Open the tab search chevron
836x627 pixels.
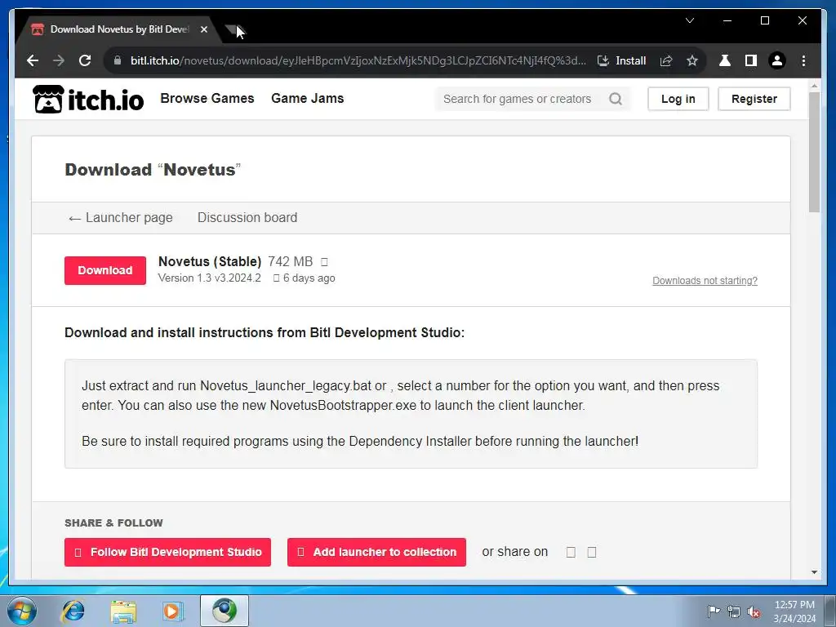(x=689, y=20)
